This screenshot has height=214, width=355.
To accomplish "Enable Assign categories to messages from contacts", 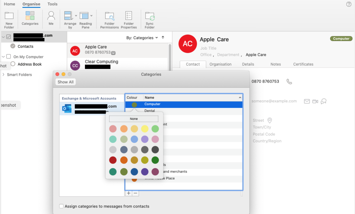I will click(61, 206).
